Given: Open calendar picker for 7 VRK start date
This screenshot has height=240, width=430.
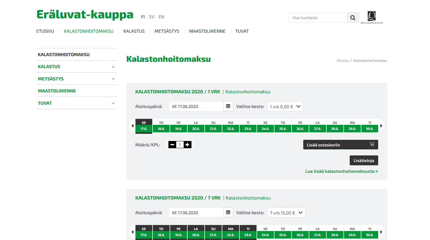Looking at the screenshot, I should [x=228, y=212].
